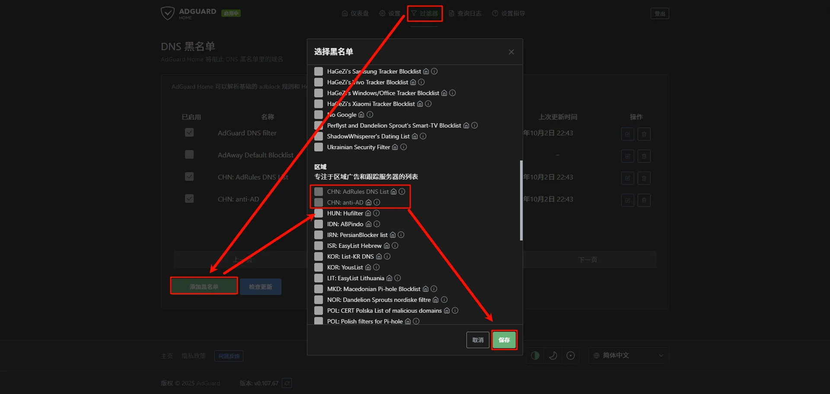
Task: Open the 过滤器 filters menu
Action: (425, 13)
